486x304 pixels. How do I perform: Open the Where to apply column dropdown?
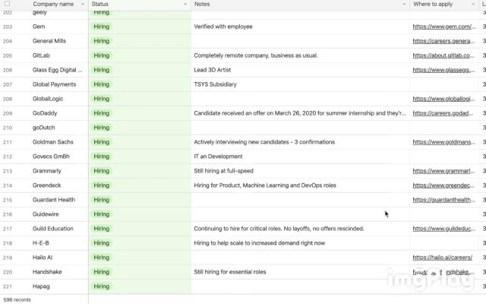click(475, 5)
